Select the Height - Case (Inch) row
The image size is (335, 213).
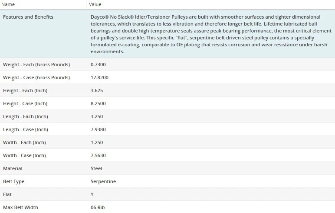pyautogui.click(x=25, y=103)
